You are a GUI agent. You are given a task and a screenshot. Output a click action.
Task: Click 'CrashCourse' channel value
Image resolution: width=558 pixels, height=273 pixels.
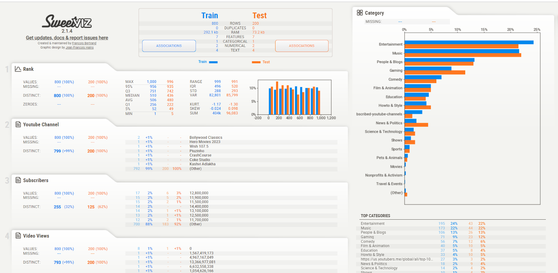tap(200, 155)
